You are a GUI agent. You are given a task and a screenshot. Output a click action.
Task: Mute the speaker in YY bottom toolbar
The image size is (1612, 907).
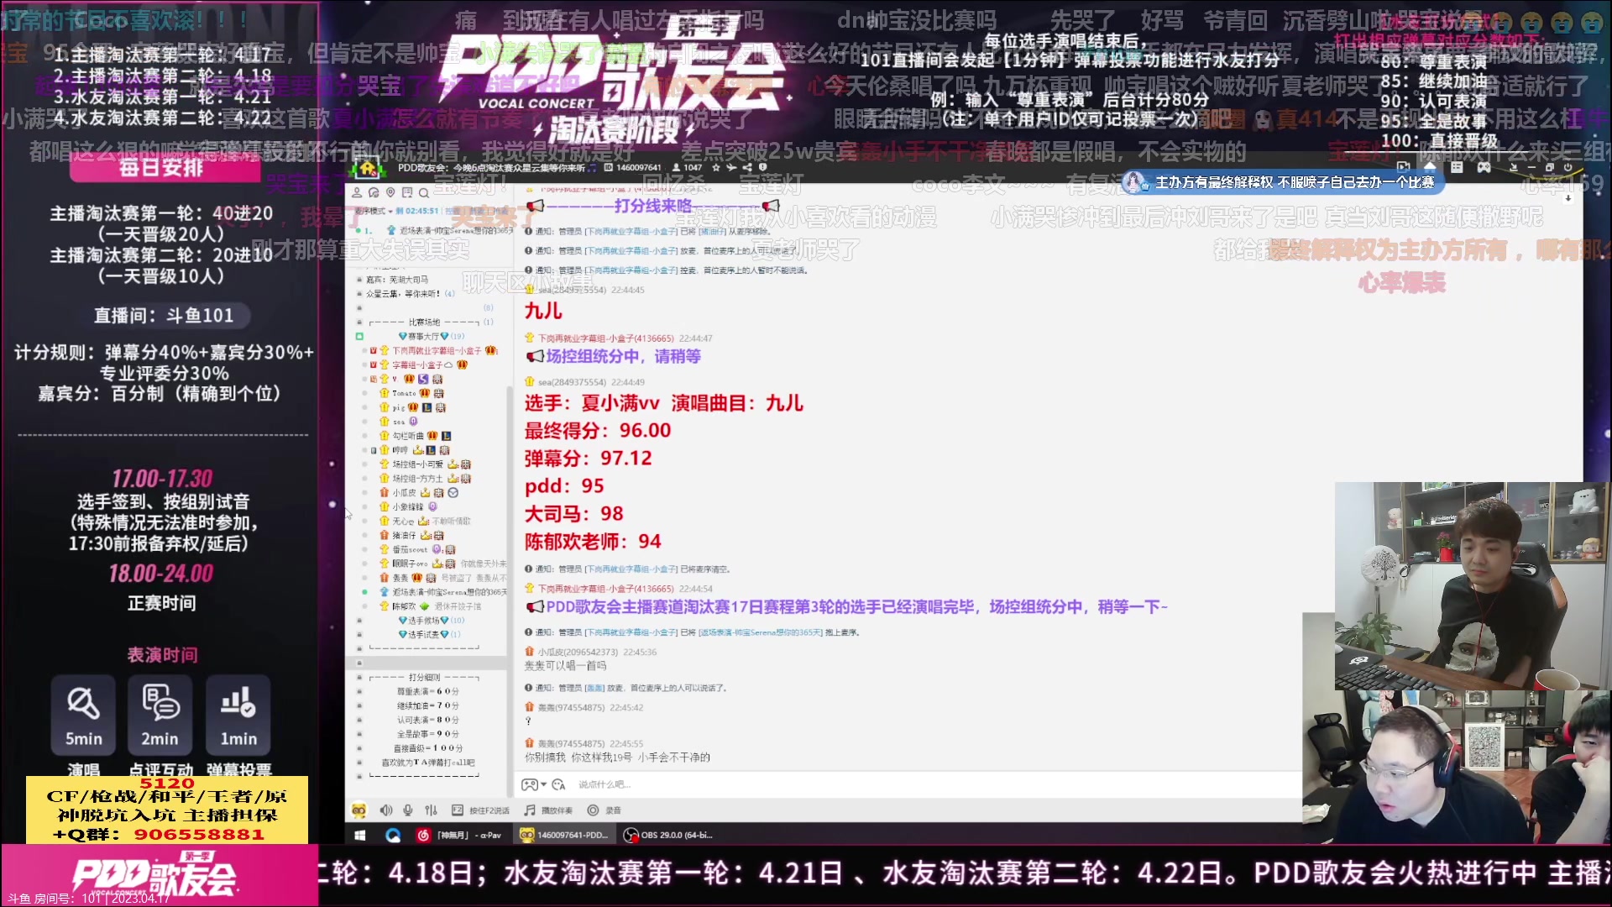click(385, 810)
